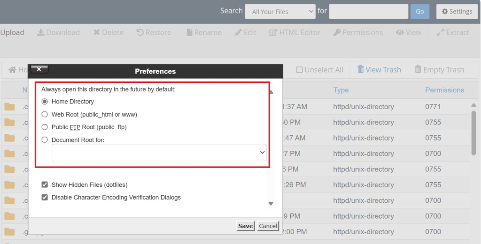Toggle Show Hidden Files (dotfiles) checkbox

coord(45,185)
